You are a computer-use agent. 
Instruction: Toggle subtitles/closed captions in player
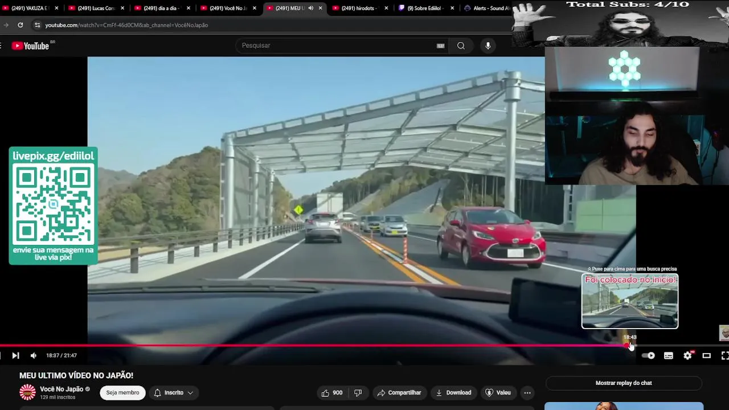point(669,355)
